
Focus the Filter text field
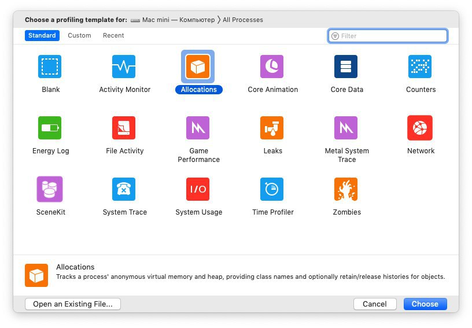click(388, 36)
